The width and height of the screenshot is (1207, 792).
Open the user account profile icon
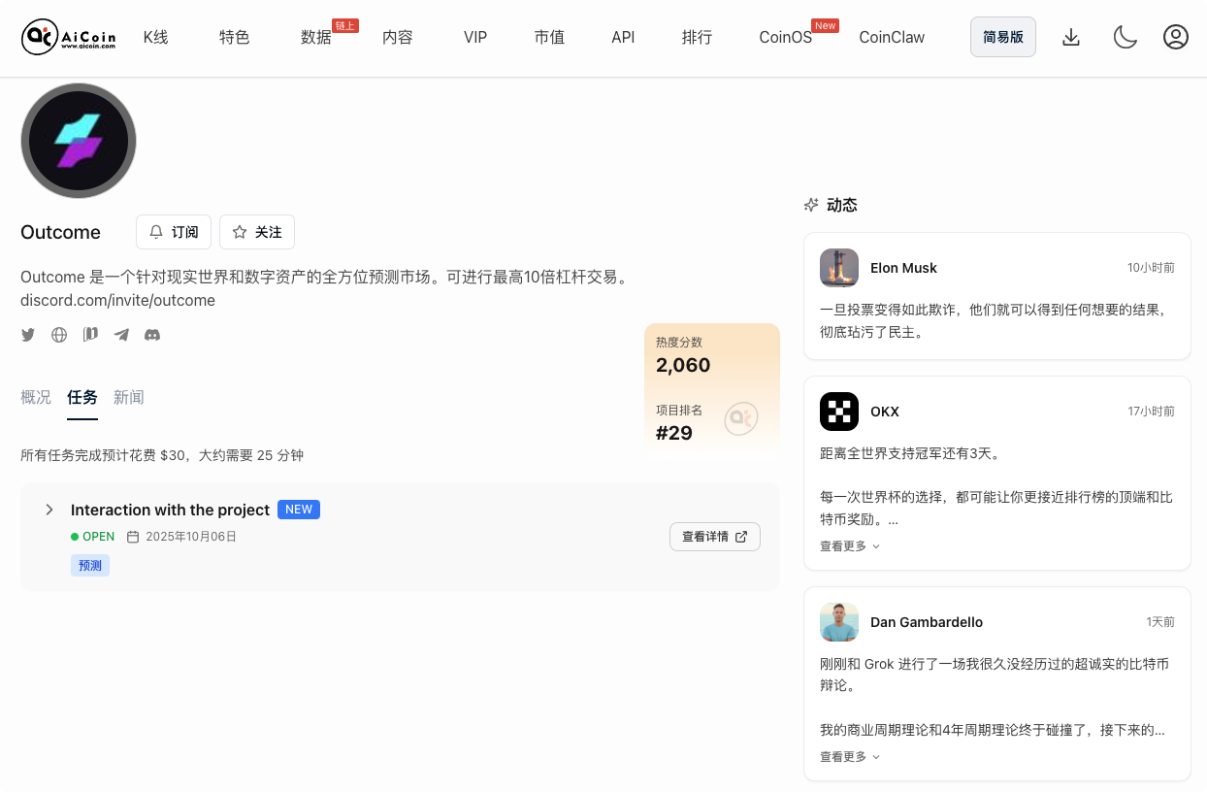point(1176,37)
